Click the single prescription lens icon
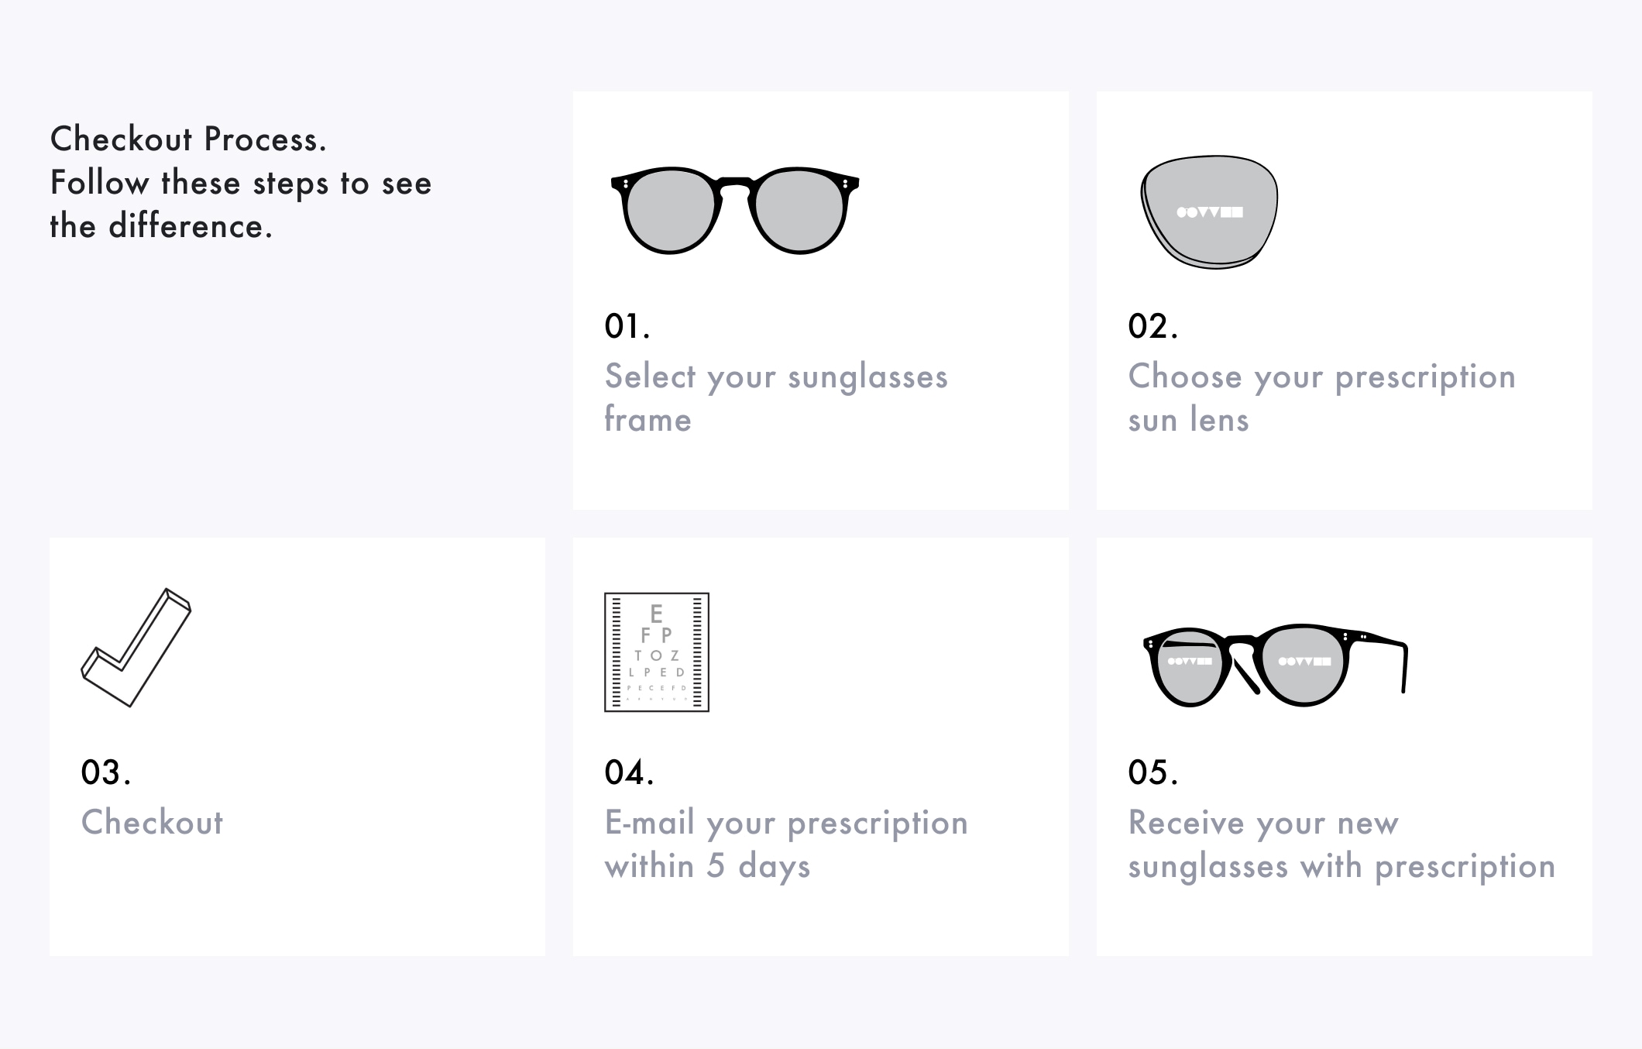 coord(1209,212)
